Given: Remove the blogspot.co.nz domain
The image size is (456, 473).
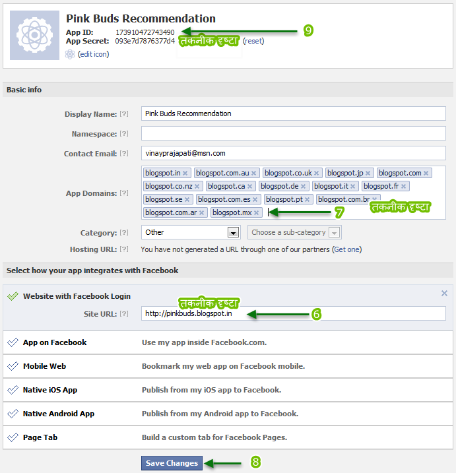Looking at the screenshot, I should point(197,187).
